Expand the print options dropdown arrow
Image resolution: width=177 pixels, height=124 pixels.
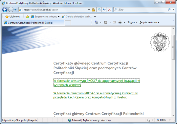125,22
